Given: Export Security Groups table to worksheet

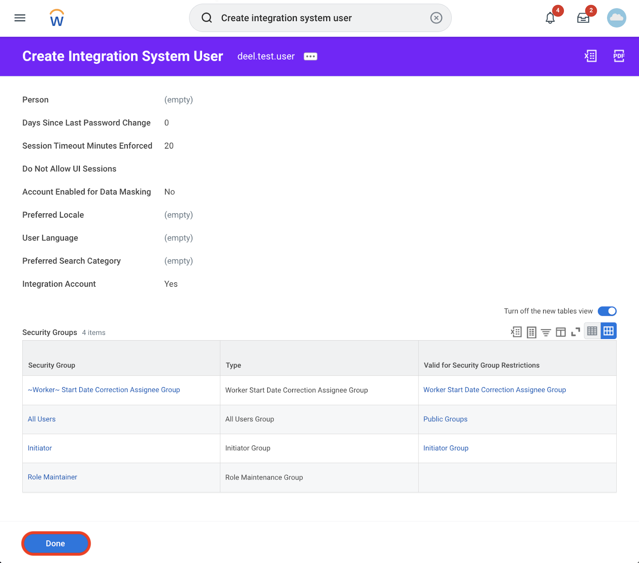Looking at the screenshot, I should click(x=532, y=332).
